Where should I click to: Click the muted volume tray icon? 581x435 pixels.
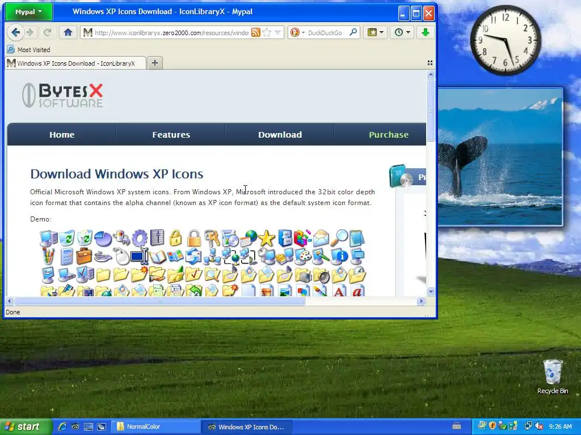coord(539,426)
